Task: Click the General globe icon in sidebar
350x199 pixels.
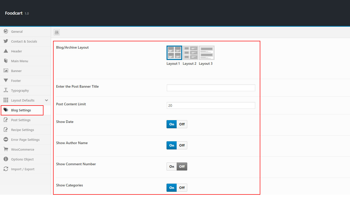Action: click(x=6, y=31)
